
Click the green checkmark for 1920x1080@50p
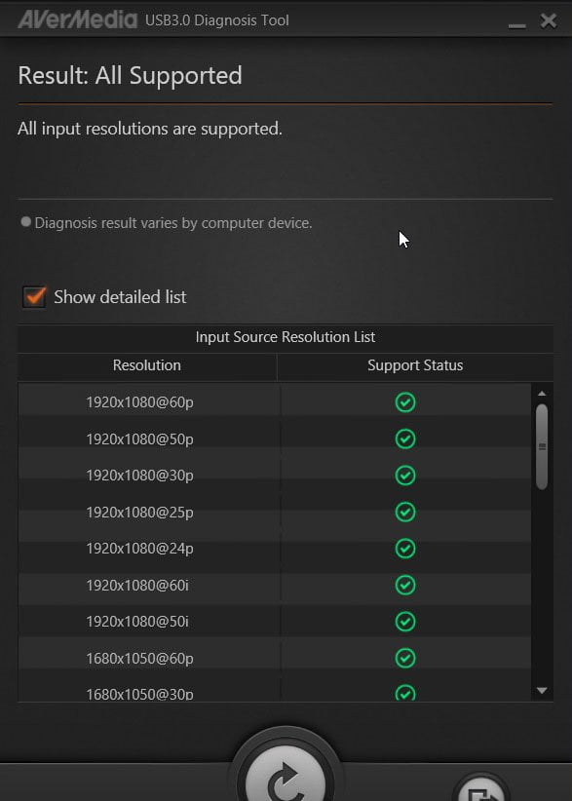(x=405, y=439)
